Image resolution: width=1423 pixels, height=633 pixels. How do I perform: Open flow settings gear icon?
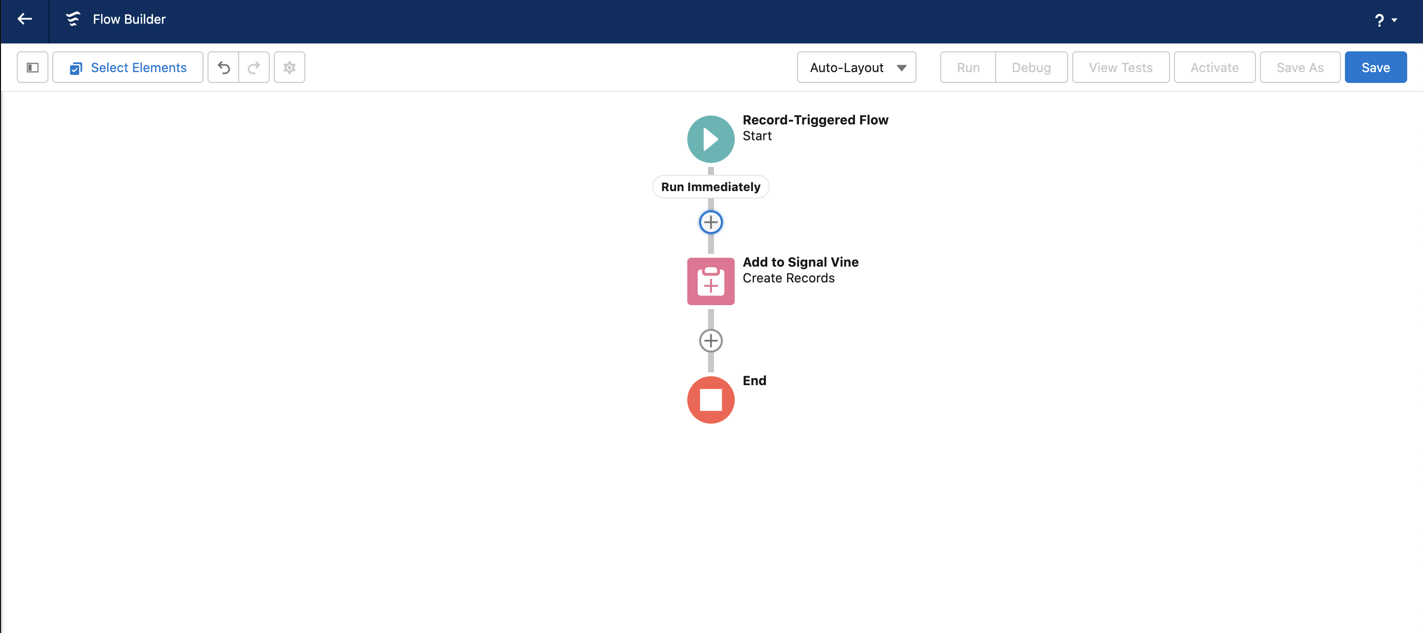(x=290, y=67)
